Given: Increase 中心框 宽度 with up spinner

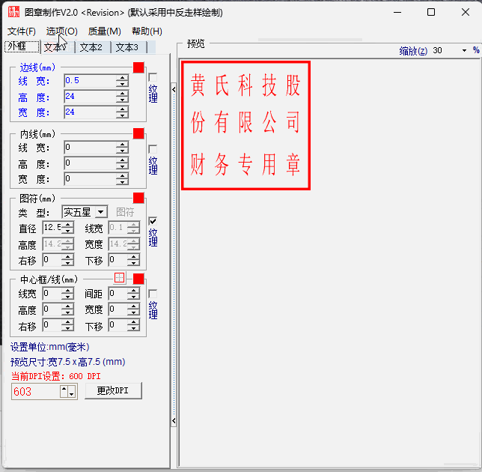Looking at the screenshot, I should pyautogui.click(x=133, y=306).
